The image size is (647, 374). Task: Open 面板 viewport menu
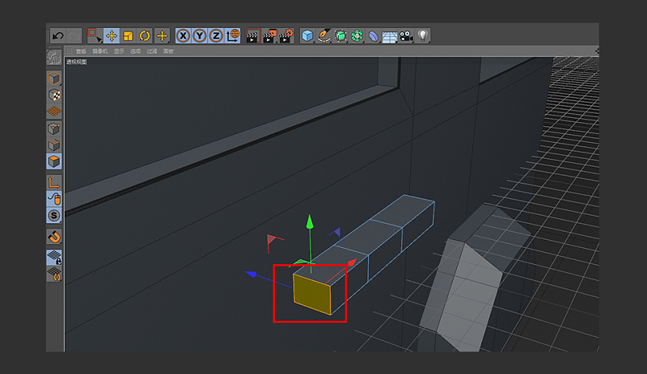click(x=168, y=51)
